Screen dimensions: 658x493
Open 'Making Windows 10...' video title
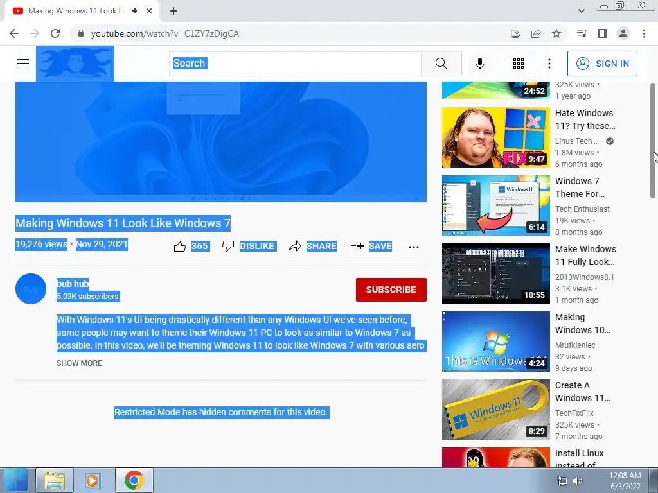[582, 324]
